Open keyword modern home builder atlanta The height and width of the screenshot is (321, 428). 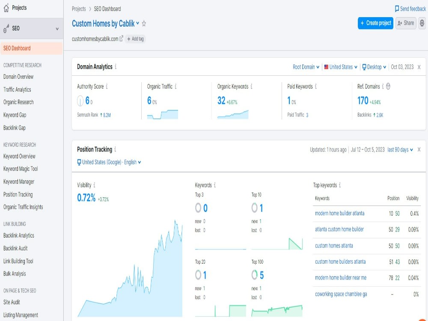coord(339,214)
